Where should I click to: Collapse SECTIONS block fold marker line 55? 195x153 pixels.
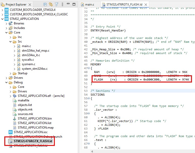89,98
